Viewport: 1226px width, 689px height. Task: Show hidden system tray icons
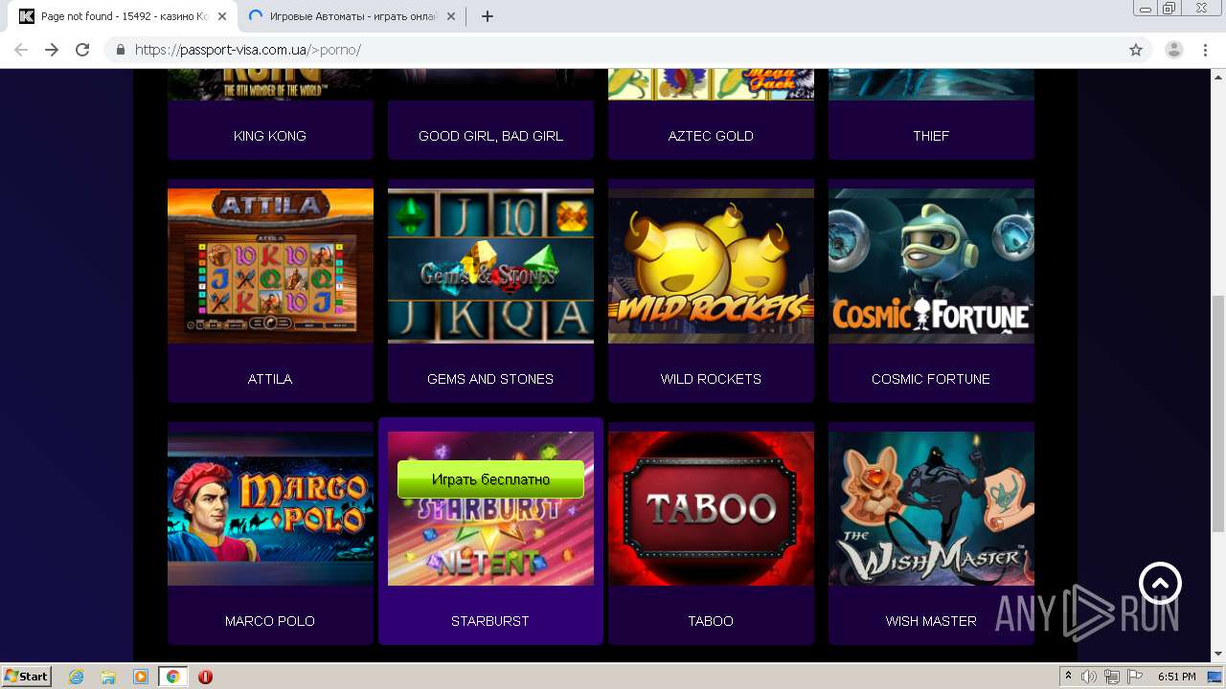pyautogui.click(x=1069, y=677)
